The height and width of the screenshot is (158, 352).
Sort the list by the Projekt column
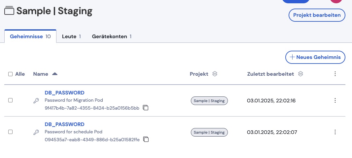point(215,74)
